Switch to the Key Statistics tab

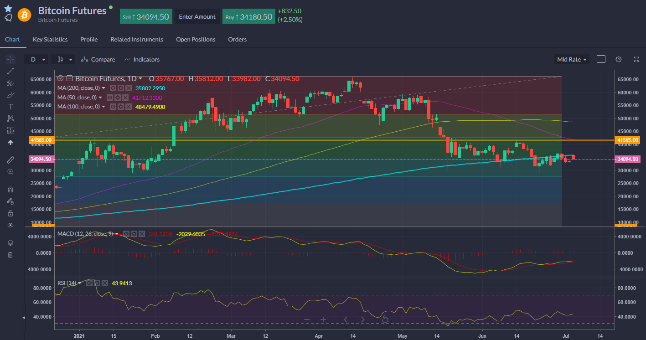[50, 40]
